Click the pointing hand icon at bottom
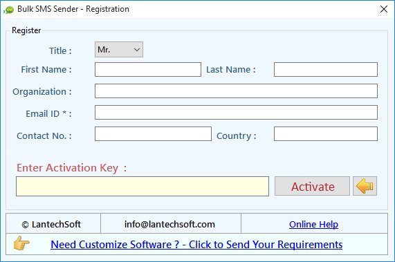The height and width of the screenshot is (262, 395). coord(21,243)
